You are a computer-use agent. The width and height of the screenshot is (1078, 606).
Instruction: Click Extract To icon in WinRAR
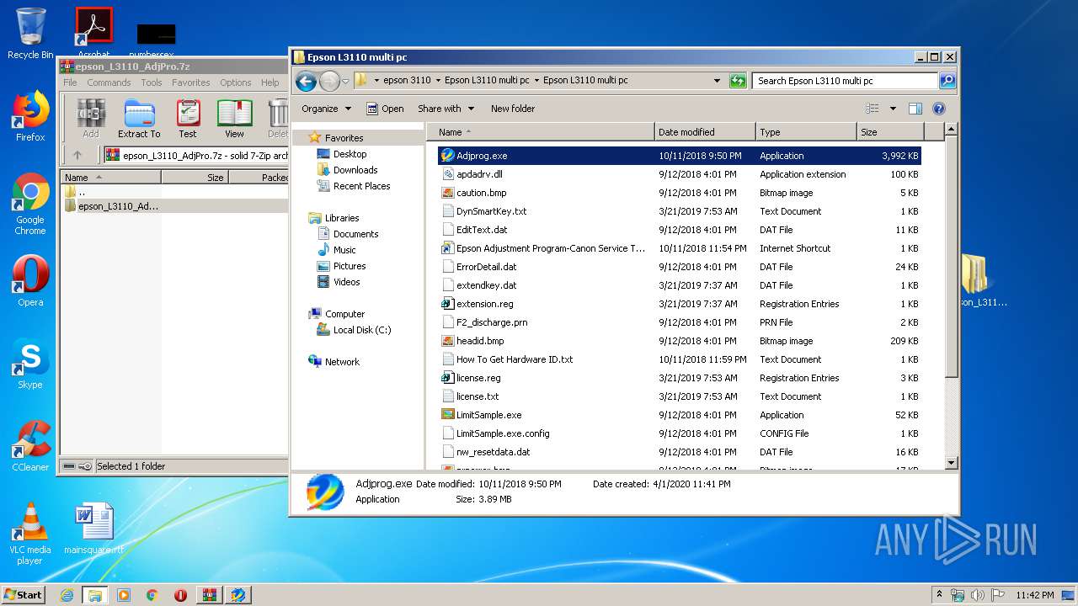139,119
